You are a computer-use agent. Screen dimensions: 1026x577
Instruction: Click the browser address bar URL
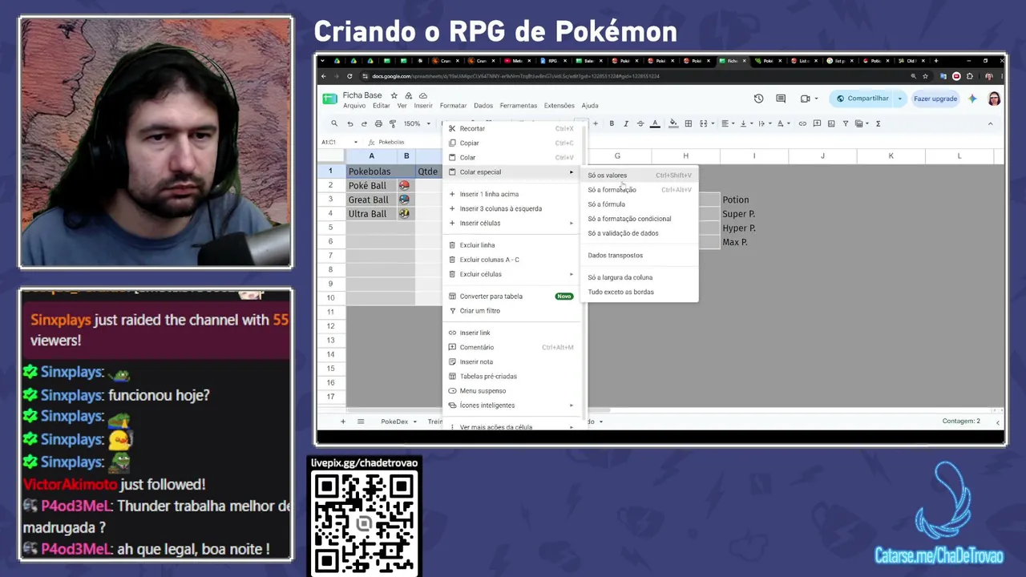pos(515,76)
